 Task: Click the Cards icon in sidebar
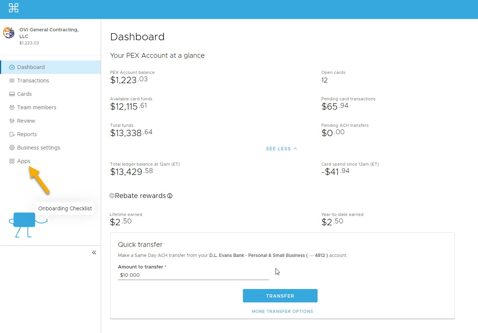(x=12, y=94)
